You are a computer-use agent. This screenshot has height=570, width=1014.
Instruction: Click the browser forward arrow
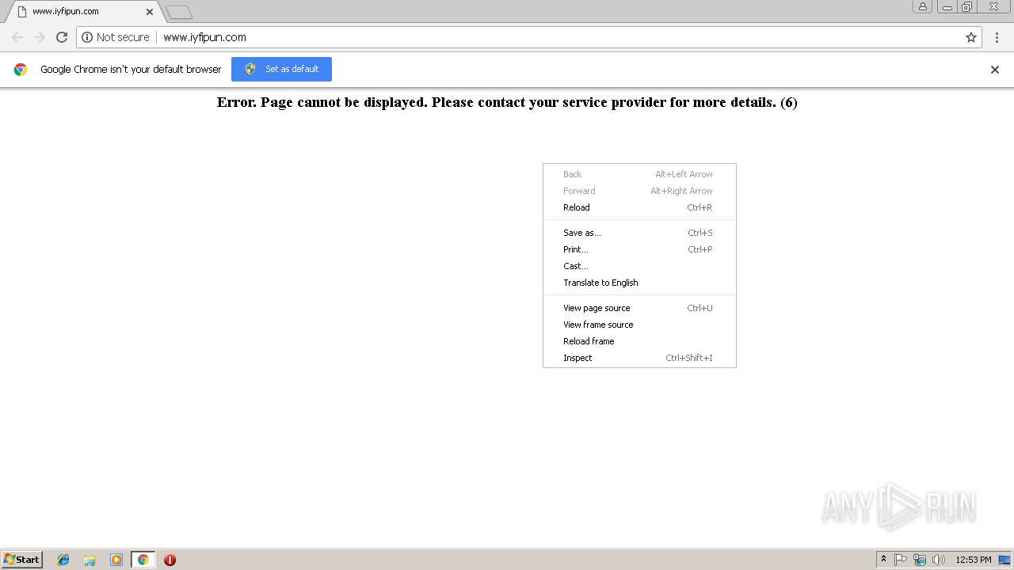click(x=40, y=37)
